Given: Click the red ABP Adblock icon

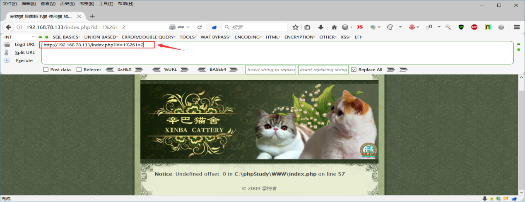Looking at the screenshot, I should tap(474, 27).
